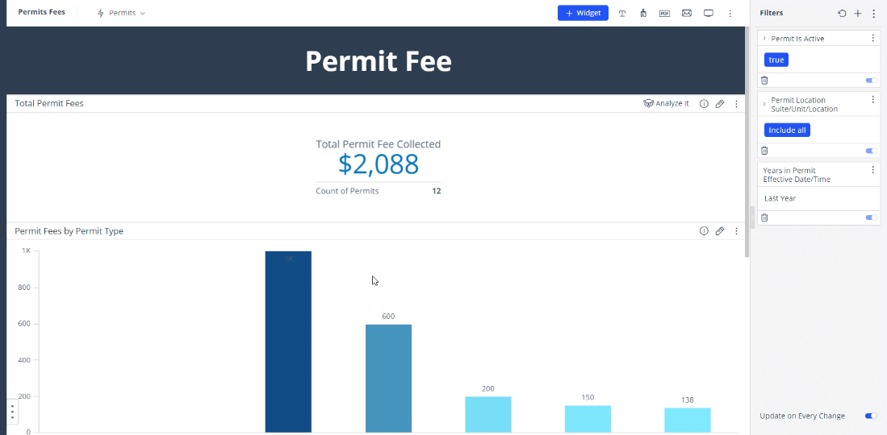Open the Permits data source dropdown

122,13
